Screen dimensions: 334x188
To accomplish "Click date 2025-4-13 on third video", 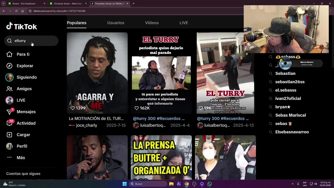I will coord(243,125).
